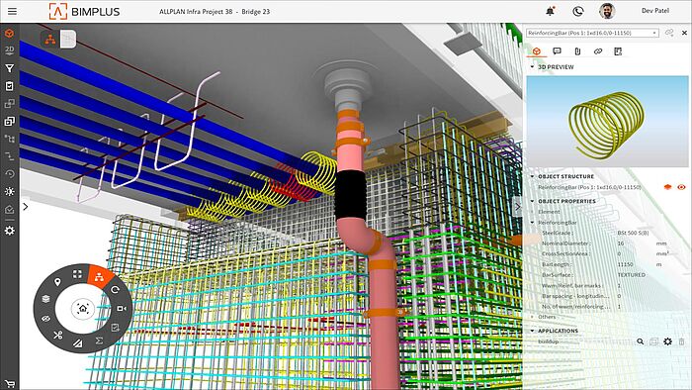
Task: Search in the applications row
Action: [x=641, y=341]
